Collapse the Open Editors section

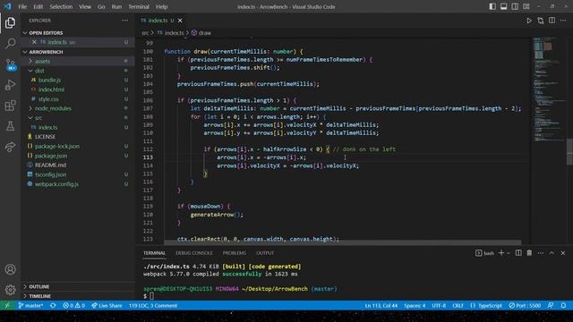coord(25,33)
